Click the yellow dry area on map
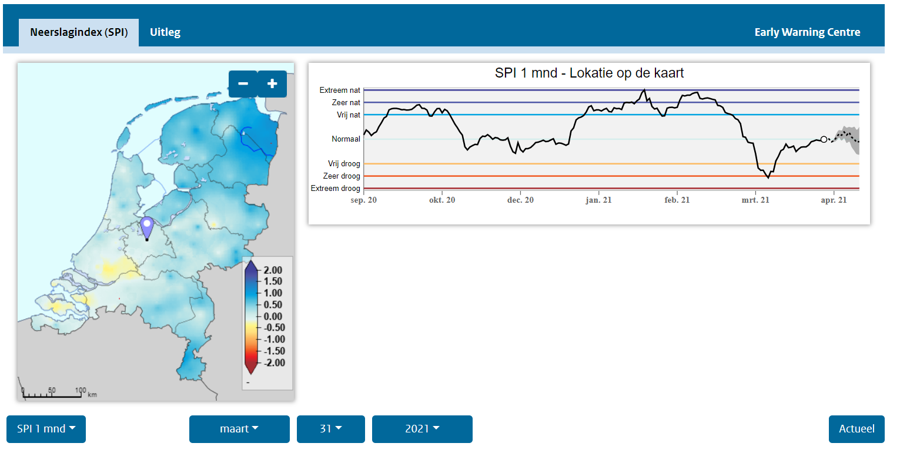The width and height of the screenshot is (900, 453). tap(111, 269)
